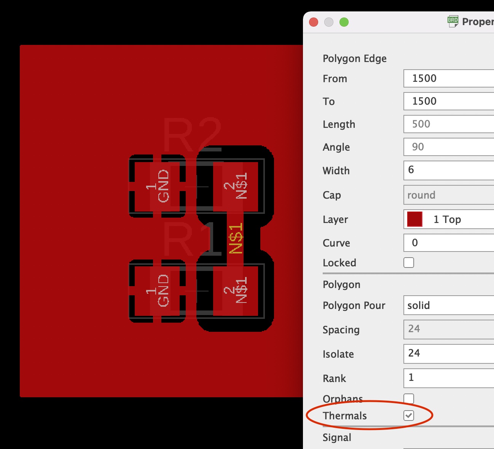Viewport: 494px width, 449px height.
Task: Click the To coordinate input field
Action: point(448,101)
